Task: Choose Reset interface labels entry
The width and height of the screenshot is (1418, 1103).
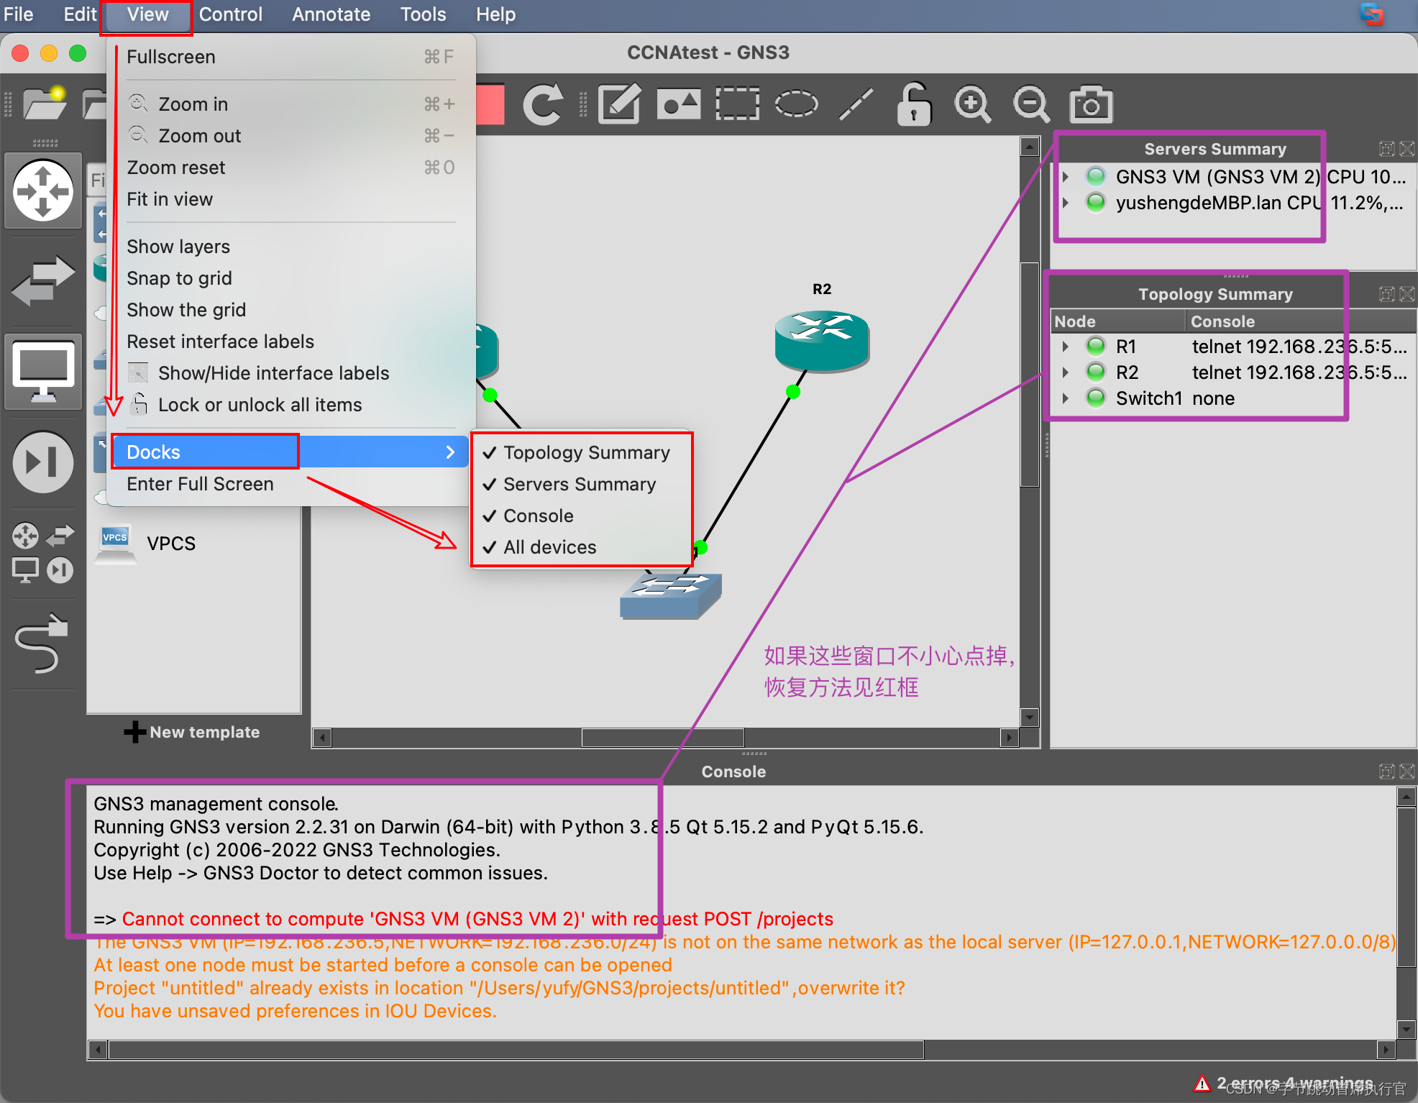Action: [x=291, y=342]
